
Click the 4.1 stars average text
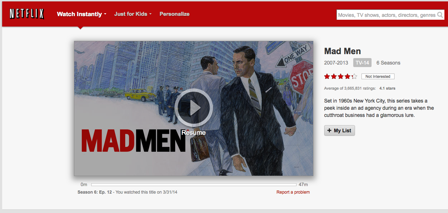(387, 88)
